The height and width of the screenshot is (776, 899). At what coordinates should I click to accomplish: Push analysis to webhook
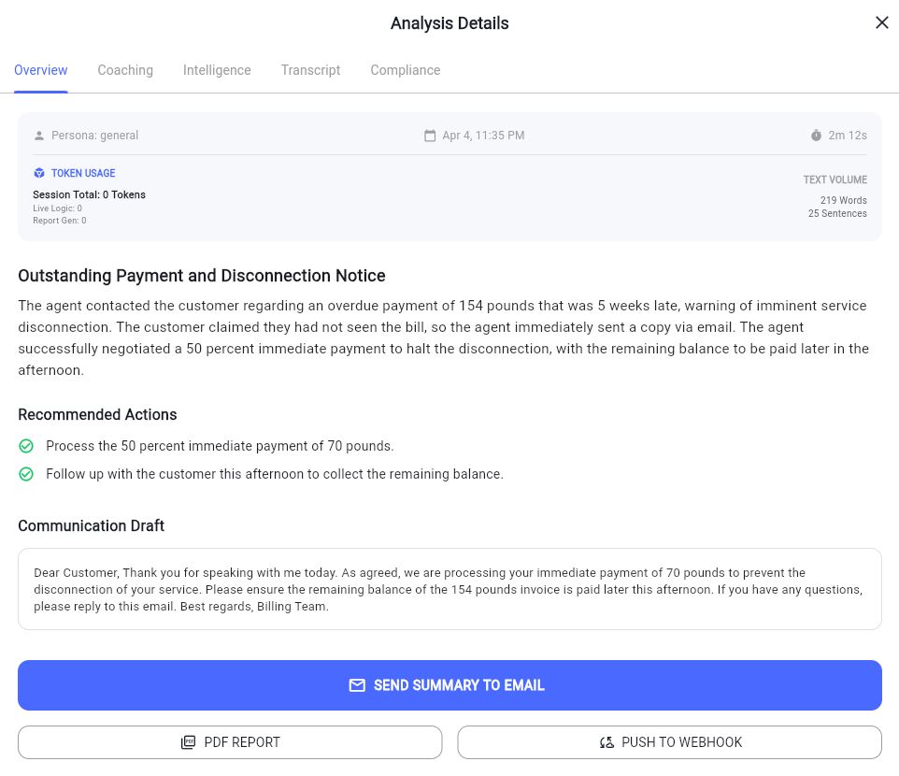pos(670,742)
